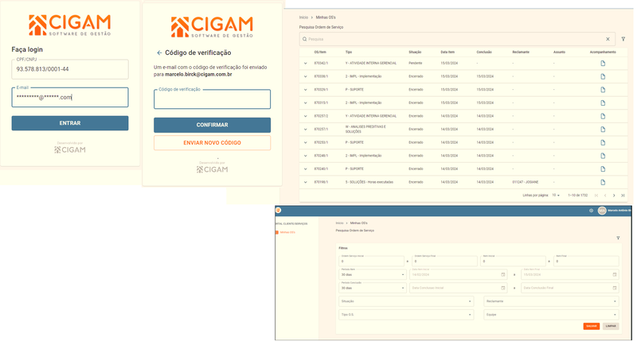
Task: Click the CIGAM logo icon in the blue header
Action: tap(278, 210)
